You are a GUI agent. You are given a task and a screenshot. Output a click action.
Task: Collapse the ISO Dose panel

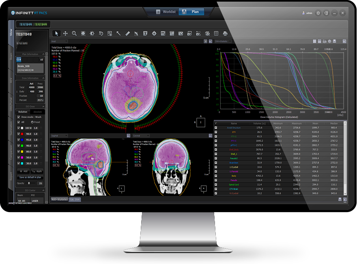pyautogui.click(x=44, y=106)
